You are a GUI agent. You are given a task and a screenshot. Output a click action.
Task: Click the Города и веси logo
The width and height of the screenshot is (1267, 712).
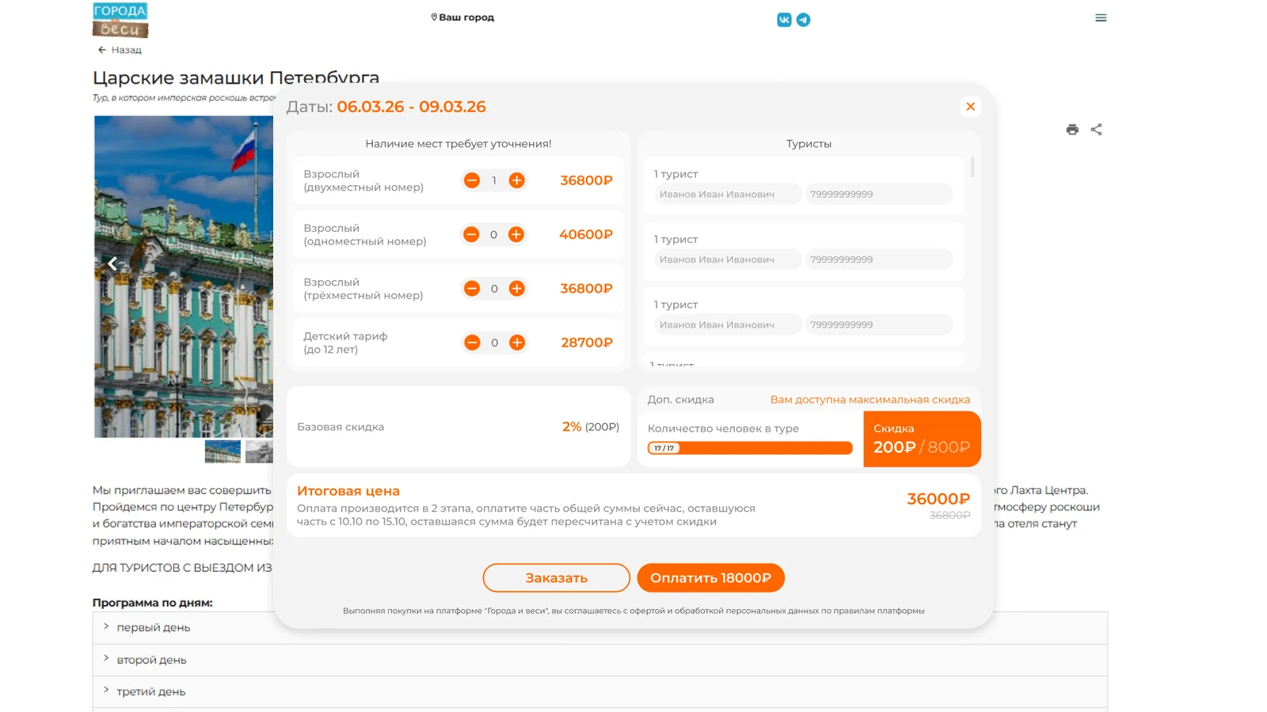120,20
